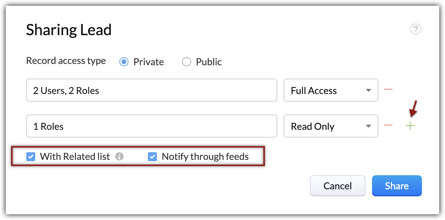The image size is (445, 220).
Task: Open the help question mark icon
Action: pos(416,29)
